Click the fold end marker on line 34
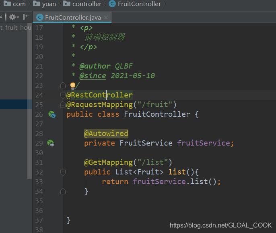The width and height of the screenshot is (276, 233). [63, 191]
